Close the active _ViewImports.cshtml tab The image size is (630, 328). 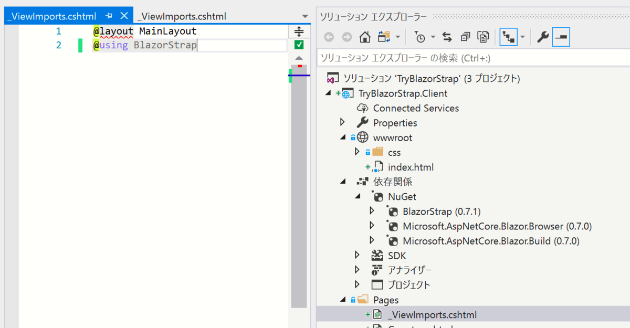pos(124,16)
